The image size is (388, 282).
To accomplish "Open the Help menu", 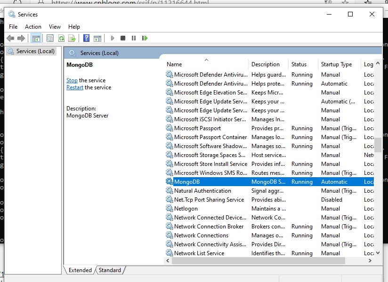I will point(74,27).
